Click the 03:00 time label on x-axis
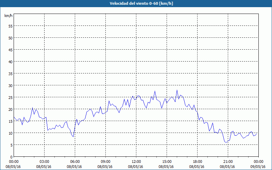This screenshot has height=170, width=272. [45, 162]
